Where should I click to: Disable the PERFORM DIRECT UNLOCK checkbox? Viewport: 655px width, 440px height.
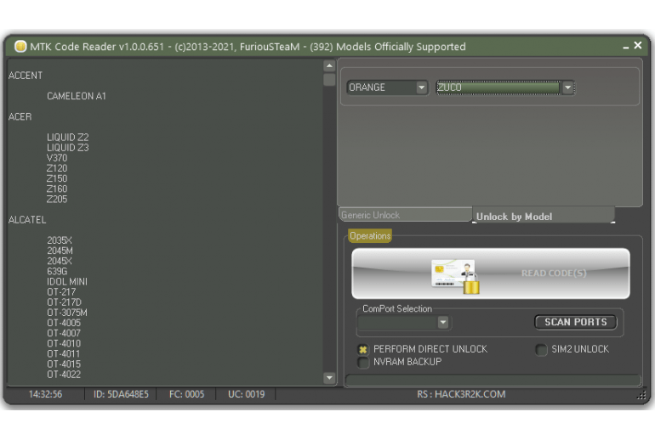click(x=363, y=349)
